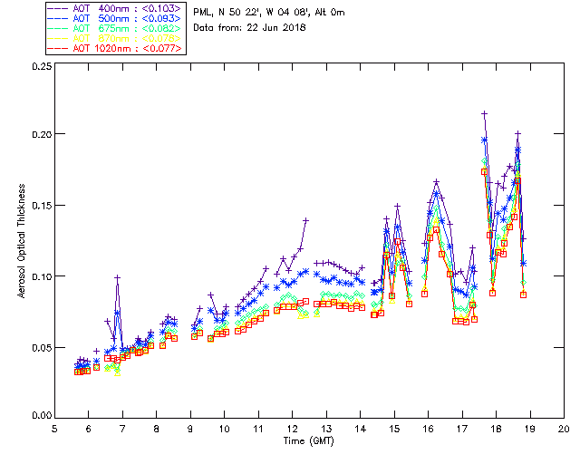Click the 'Time (GMT)' axis label
580x464 pixels.
point(309,441)
